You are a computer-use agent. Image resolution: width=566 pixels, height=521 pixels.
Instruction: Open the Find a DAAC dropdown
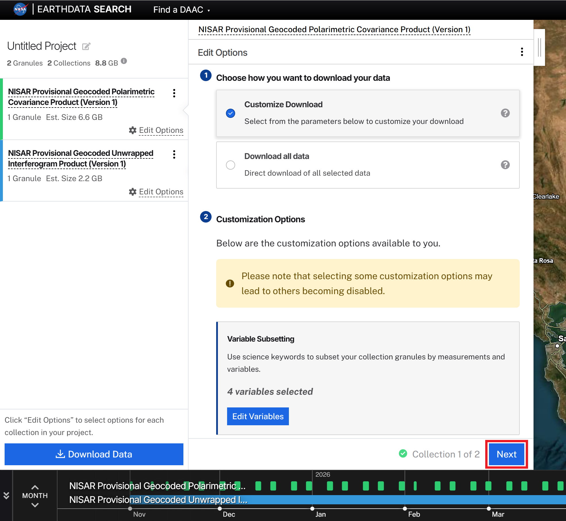pyautogui.click(x=181, y=10)
